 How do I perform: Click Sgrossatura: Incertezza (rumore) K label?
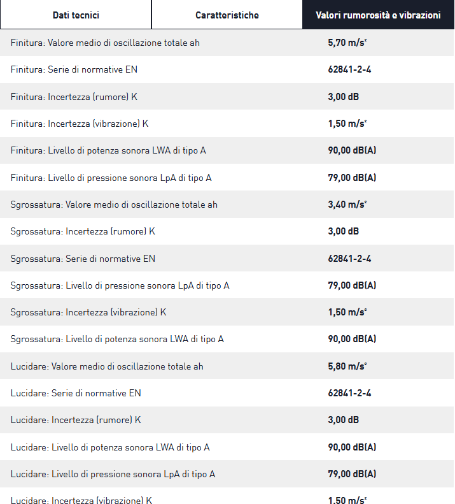(83, 231)
